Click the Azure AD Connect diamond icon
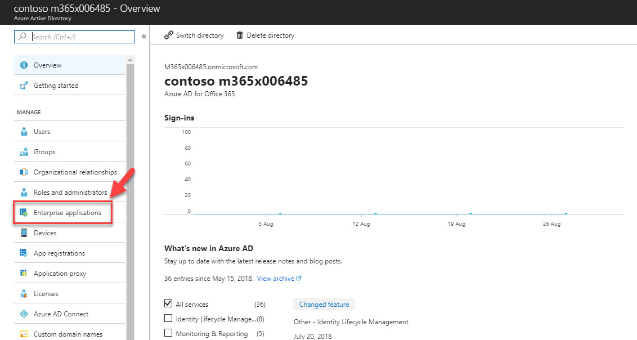 click(24, 314)
